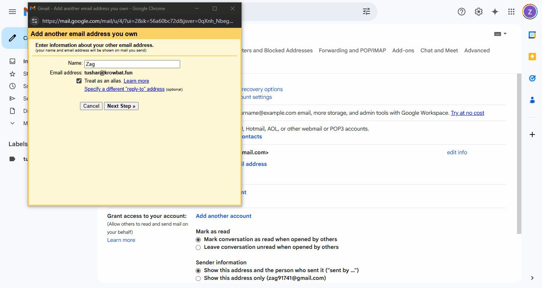Open the Google apps grid
The width and height of the screenshot is (542, 288).
click(x=511, y=12)
